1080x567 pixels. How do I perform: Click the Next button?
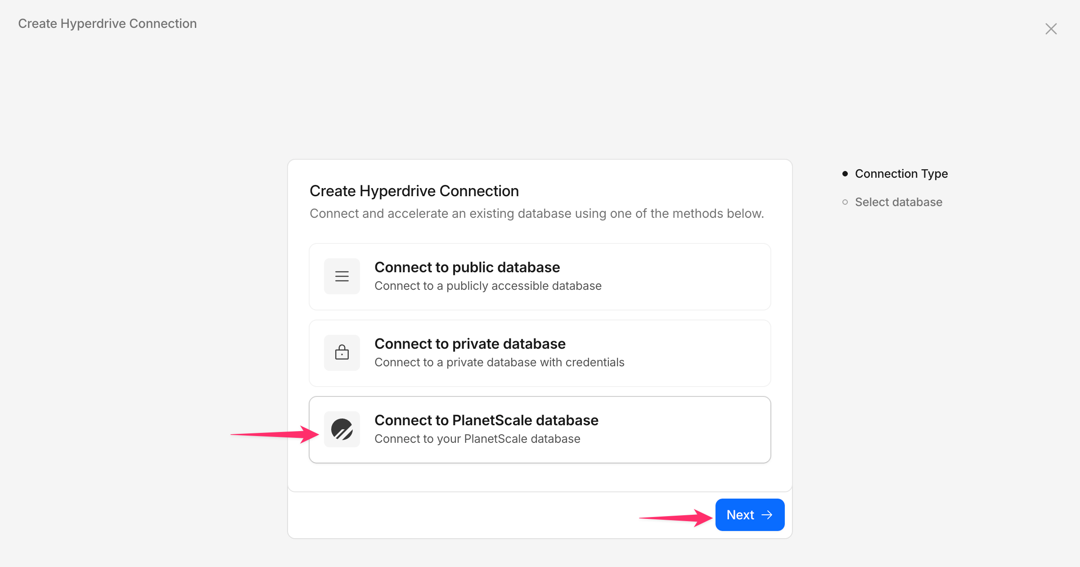[x=749, y=514]
